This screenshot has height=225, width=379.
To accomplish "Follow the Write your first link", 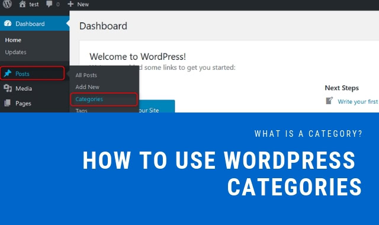I will pos(358,101).
